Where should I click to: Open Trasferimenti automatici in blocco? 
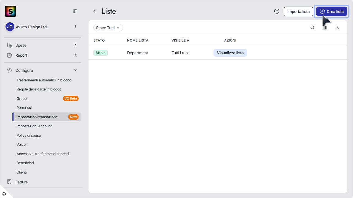pyautogui.click(x=44, y=80)
